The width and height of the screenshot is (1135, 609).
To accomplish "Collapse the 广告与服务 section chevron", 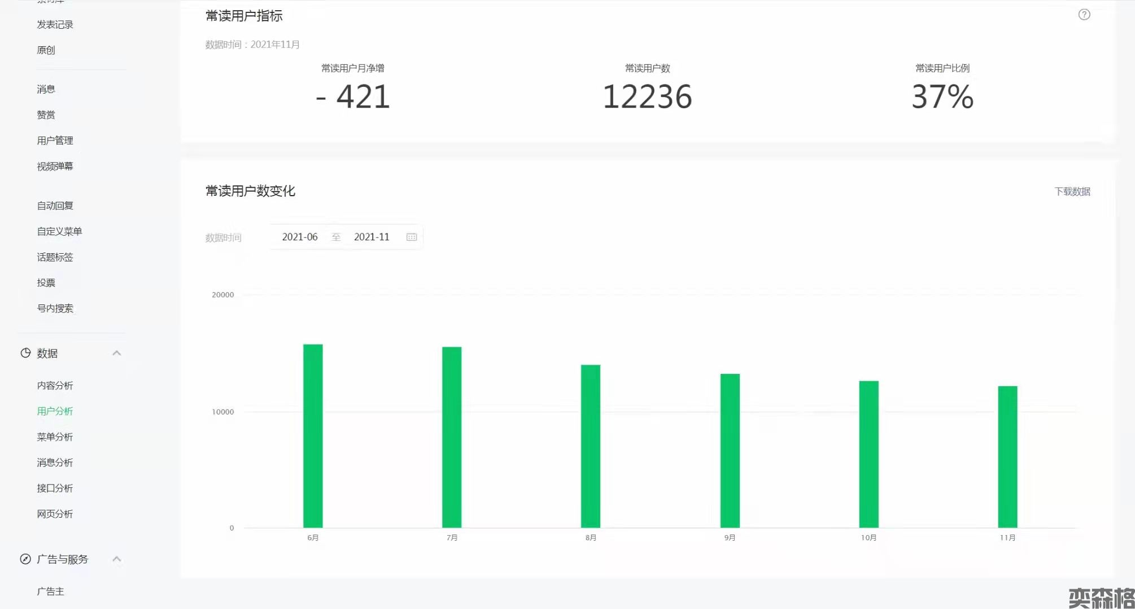I will coord(117,559).
